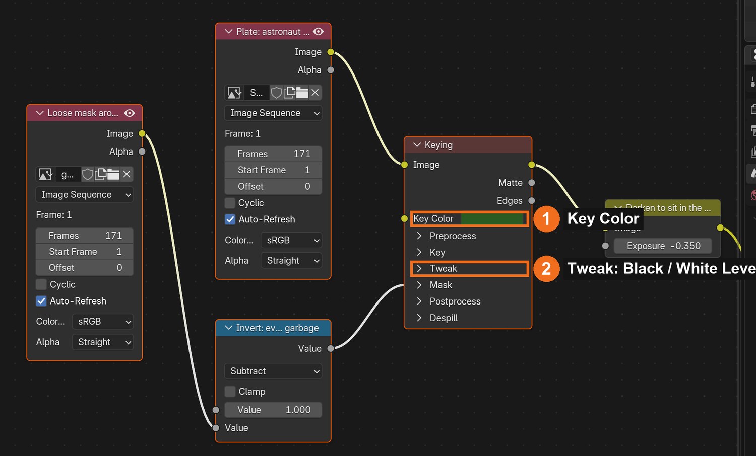Open sRGB color space dropdown in Plate node
This screenshot has width=756, height=456.
tap(291, 240)
